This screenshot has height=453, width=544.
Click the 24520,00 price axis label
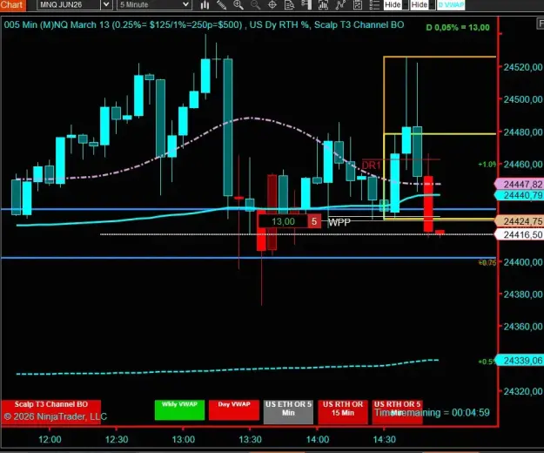coord(523,67)
